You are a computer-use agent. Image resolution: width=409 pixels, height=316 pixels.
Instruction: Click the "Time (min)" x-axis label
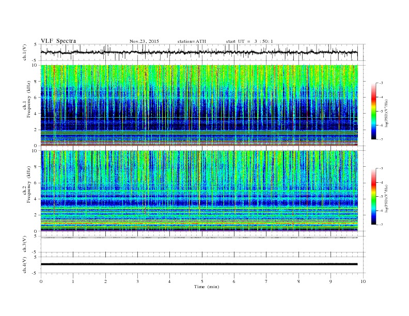[207, 287]
